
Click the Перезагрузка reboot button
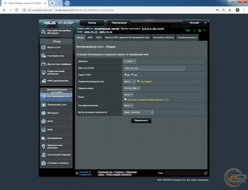click(119, 23)
